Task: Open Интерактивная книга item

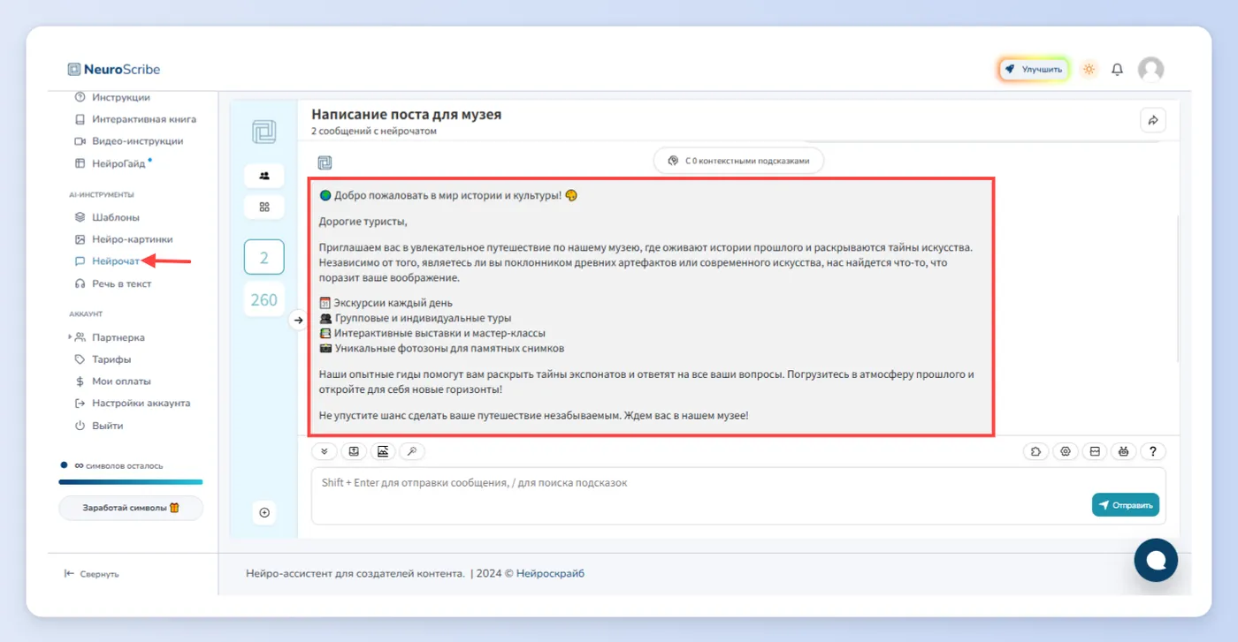Action: pyautogui.click(x=135, y=119)
